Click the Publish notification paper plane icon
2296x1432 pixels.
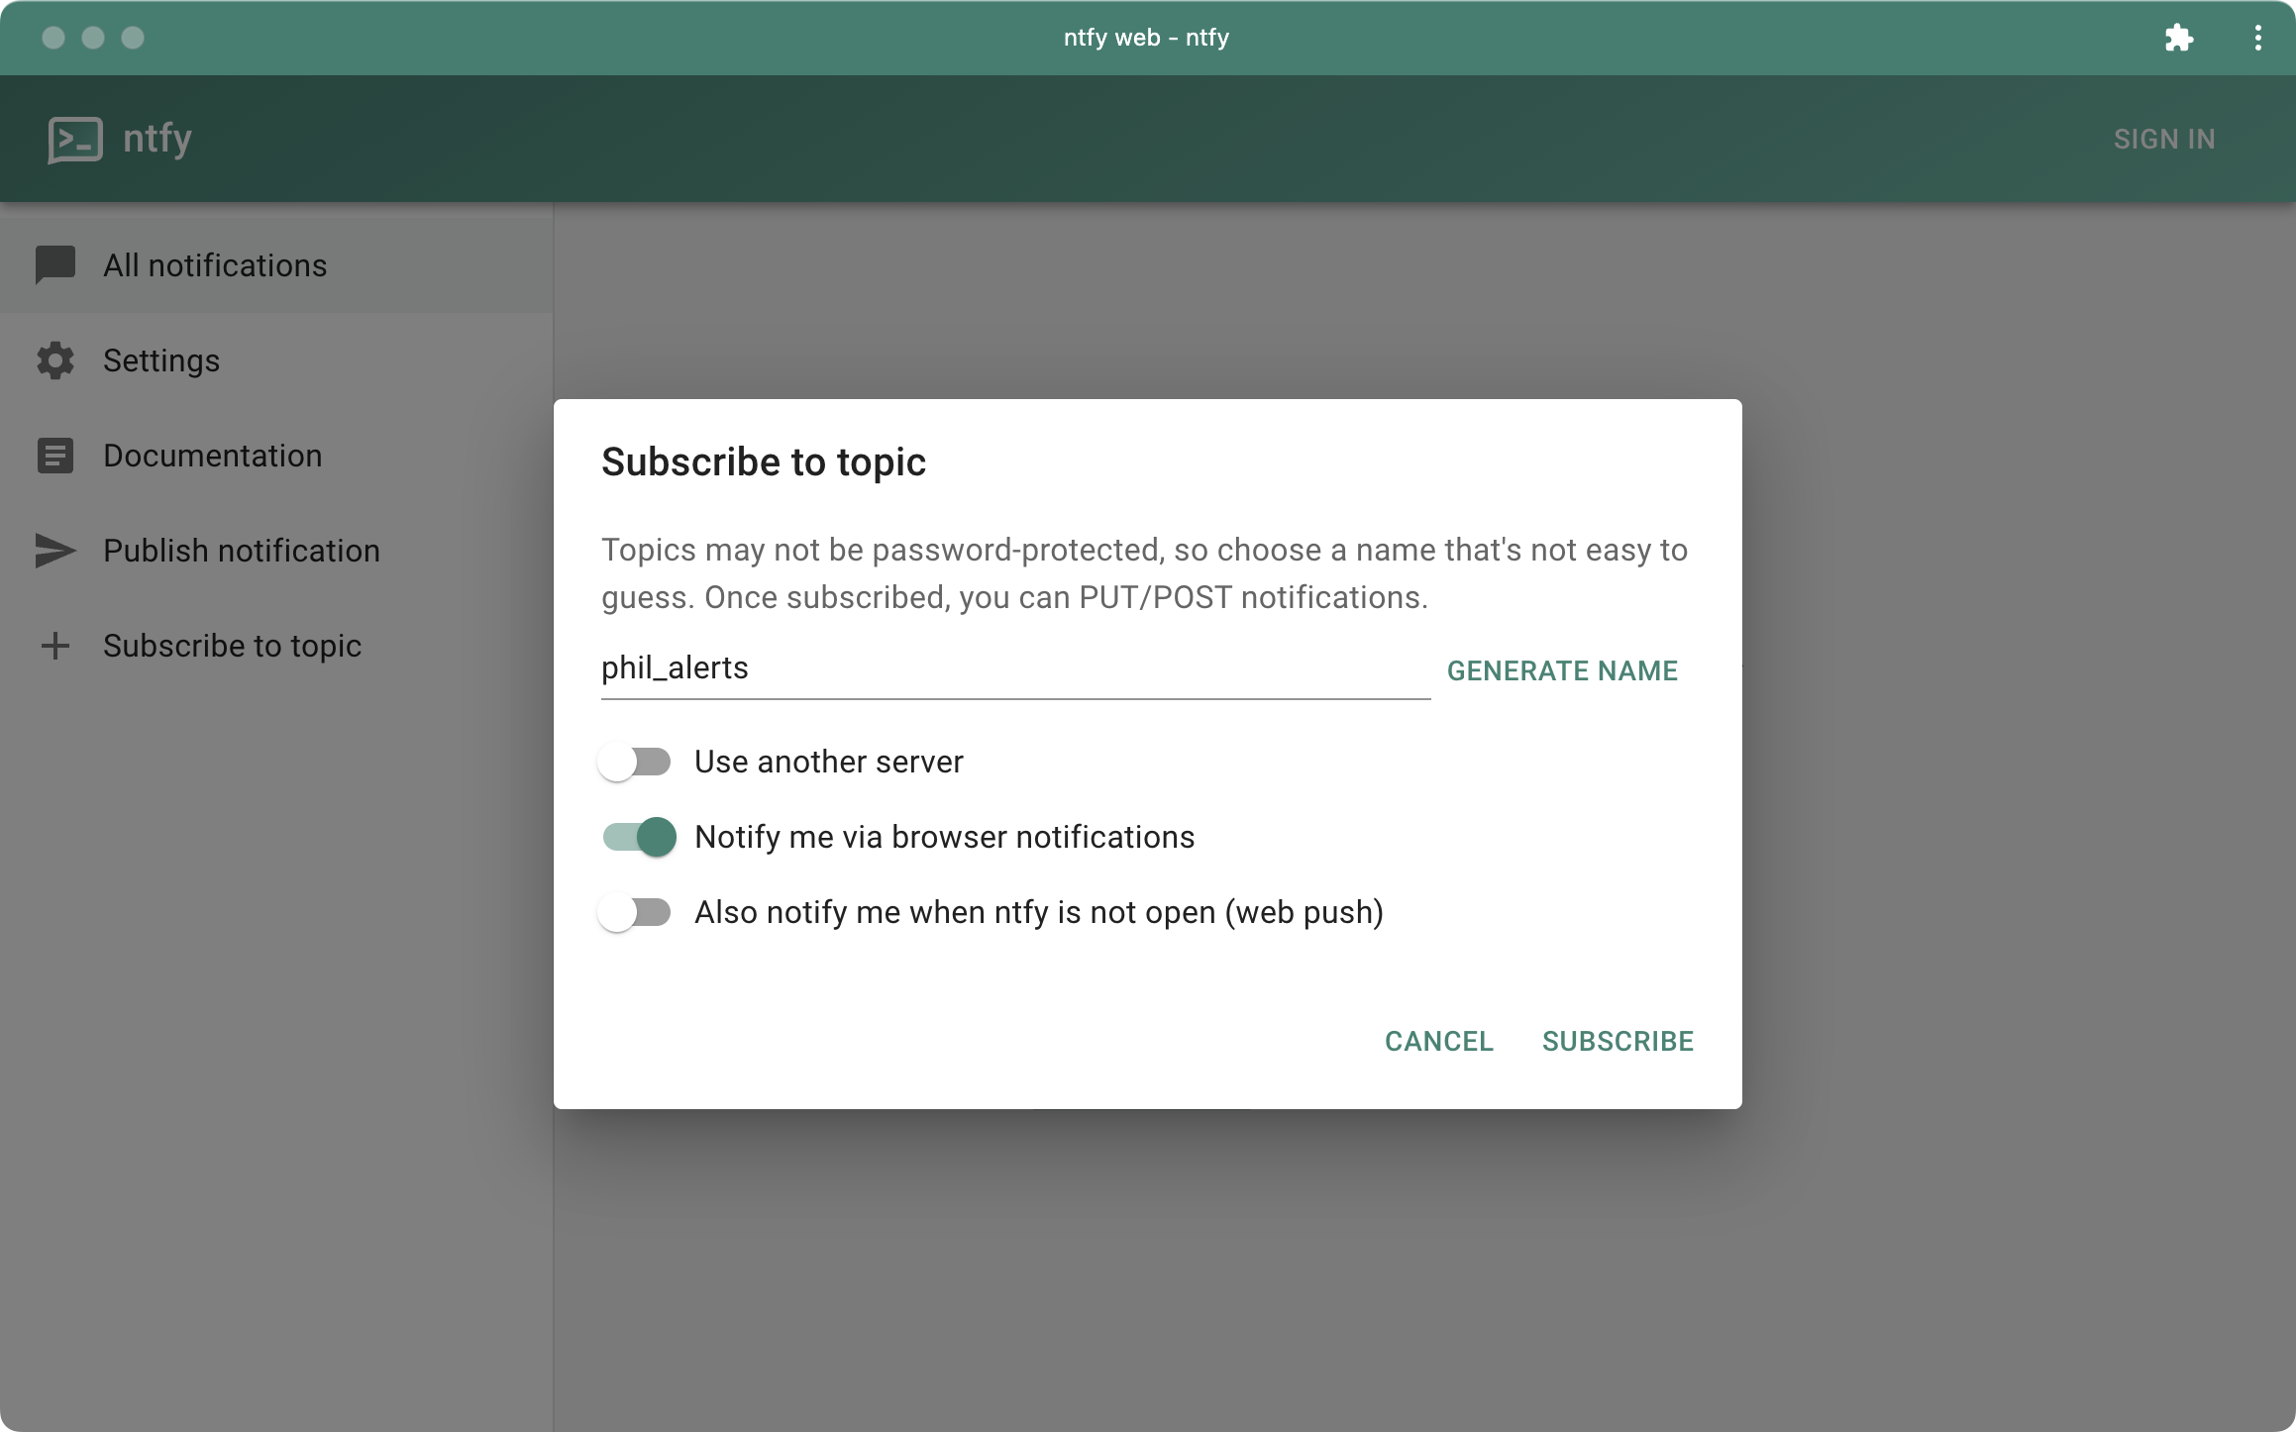55,551
